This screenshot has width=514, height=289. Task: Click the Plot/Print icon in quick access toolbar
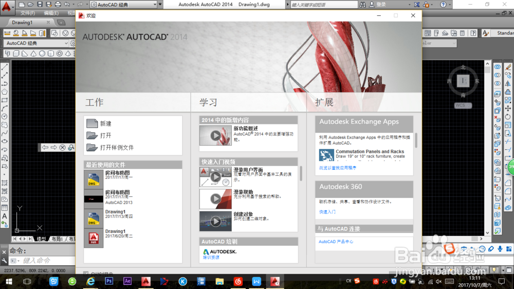point(58,5)
